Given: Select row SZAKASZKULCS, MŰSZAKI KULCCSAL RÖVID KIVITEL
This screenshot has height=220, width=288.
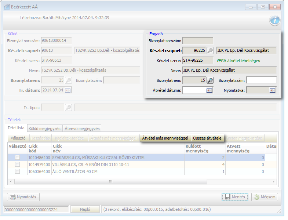Looking at the screenshot, I should tap(142, 158).
